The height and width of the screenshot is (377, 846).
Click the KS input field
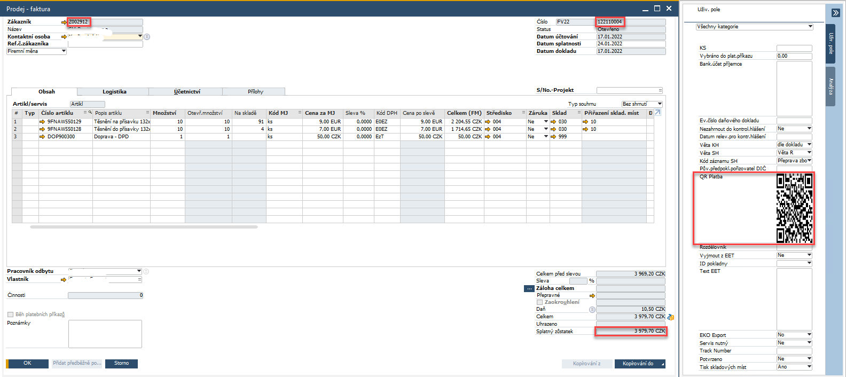[794, 48]
